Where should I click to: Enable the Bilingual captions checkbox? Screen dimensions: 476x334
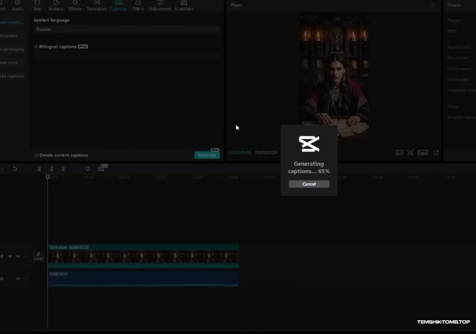[x=36, y=47]
